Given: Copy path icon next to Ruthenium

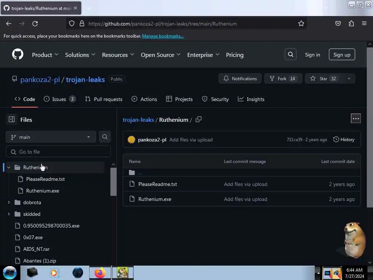Looking at the screenshot, I should coord(199,119).
